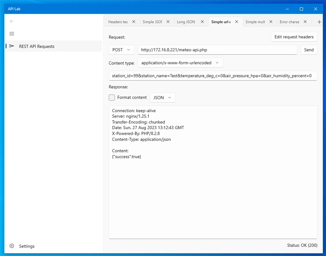The height and width of the screenshot is (256, 326).
Task: Create a new request tab with the plus icon
Action: (x=319, y=21)
